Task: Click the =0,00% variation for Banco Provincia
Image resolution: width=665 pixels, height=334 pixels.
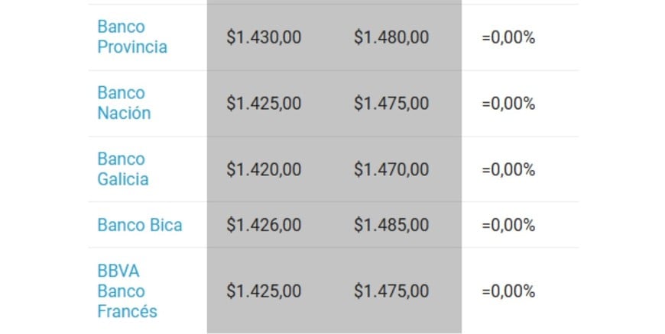Action: coord(508,37)
